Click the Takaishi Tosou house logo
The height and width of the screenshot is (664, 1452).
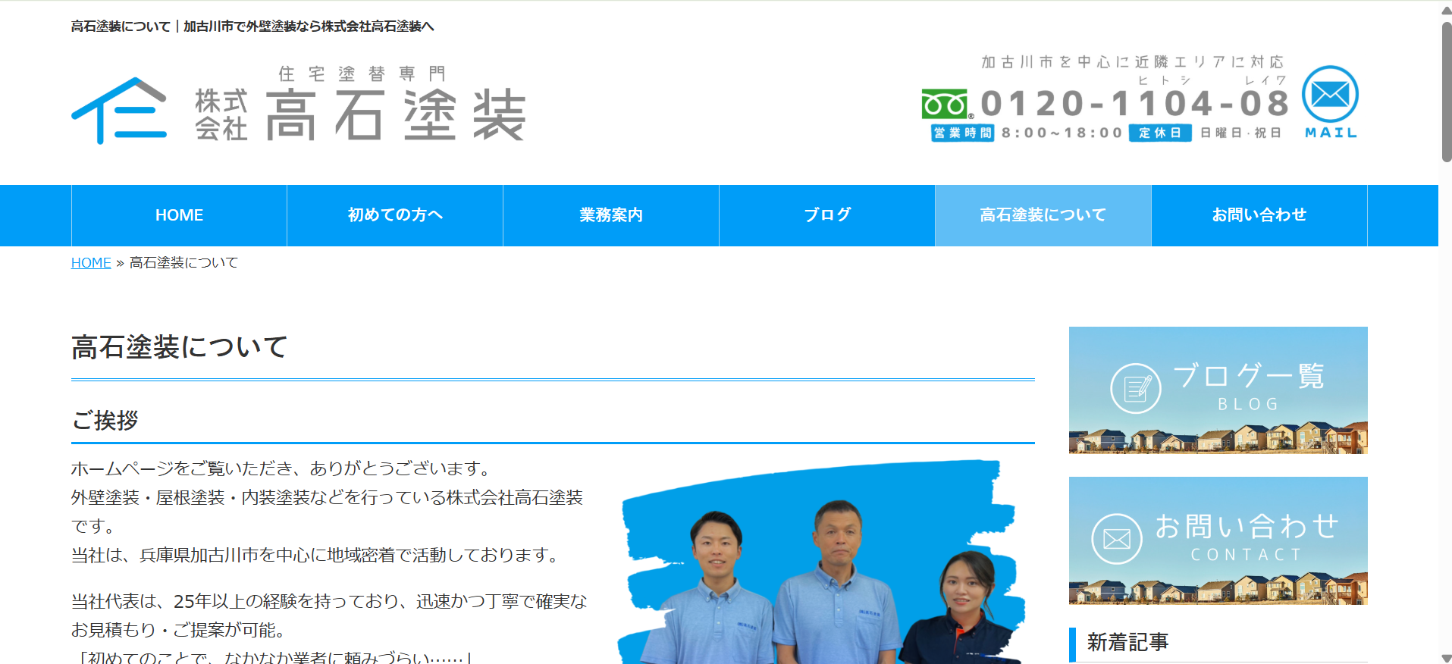120,111
